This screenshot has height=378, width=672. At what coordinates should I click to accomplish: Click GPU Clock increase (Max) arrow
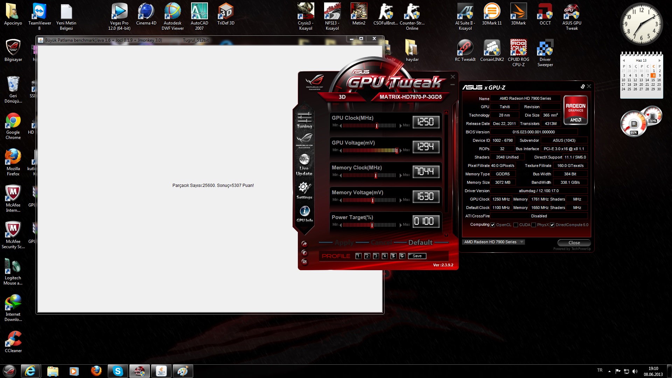tap(401, 126)
